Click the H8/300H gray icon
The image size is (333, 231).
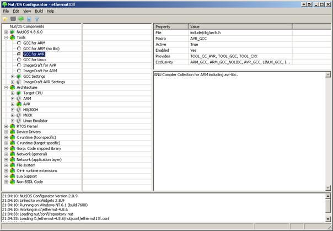click(x=19, y=110)
